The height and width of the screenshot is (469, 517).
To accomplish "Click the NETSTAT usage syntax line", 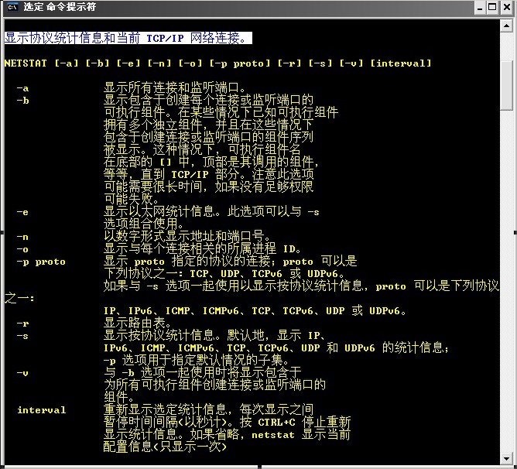I will click(217, 63).
